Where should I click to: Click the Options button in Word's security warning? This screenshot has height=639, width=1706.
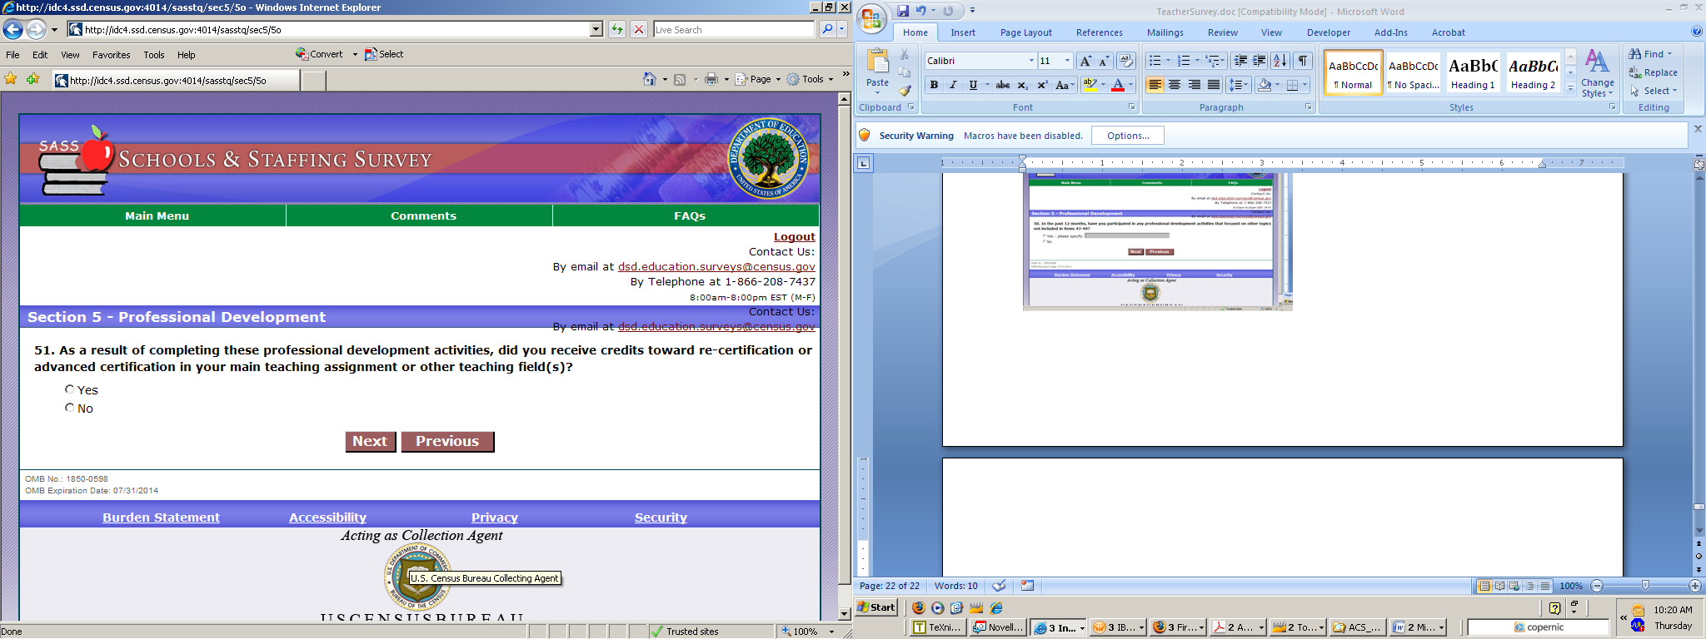1128,136
